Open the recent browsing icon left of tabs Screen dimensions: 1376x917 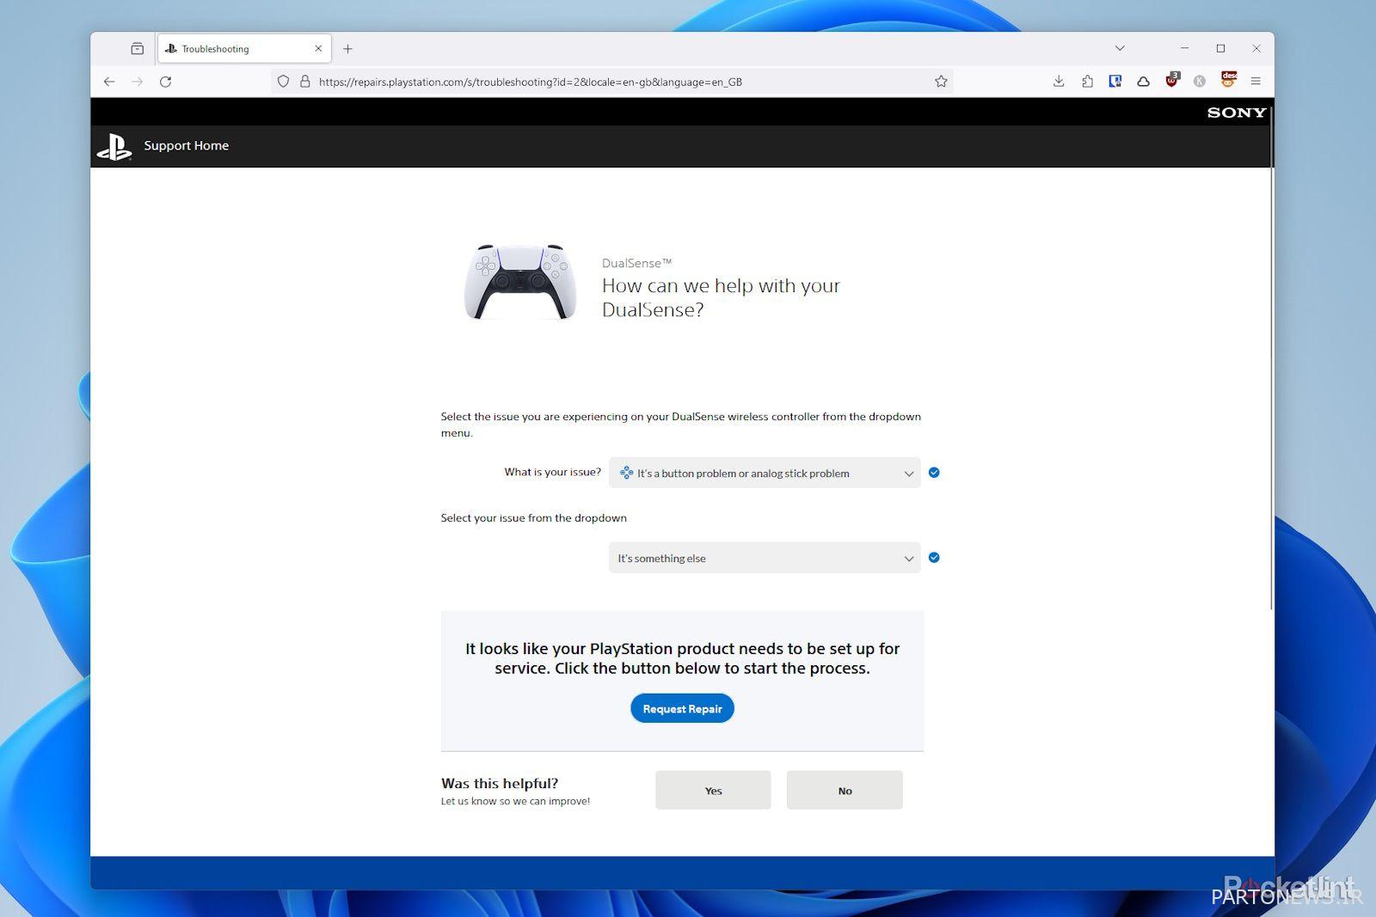click(138, 49)
